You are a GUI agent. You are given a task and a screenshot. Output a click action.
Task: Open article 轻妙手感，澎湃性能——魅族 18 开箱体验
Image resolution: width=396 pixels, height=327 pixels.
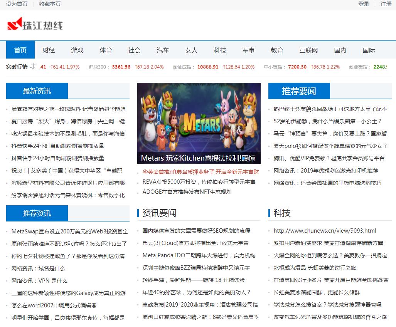coord(194,280)
